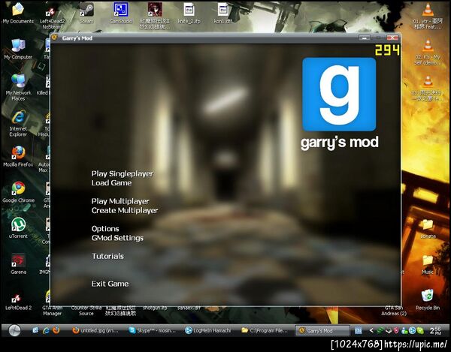This screenshot has width=451, height=352.
Task: Click Exit Game in main menu
Action: pos(110,284)
